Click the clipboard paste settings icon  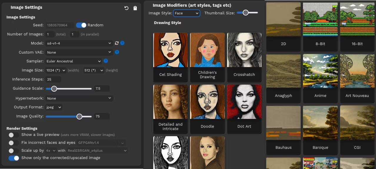click(x=135, y=8)
